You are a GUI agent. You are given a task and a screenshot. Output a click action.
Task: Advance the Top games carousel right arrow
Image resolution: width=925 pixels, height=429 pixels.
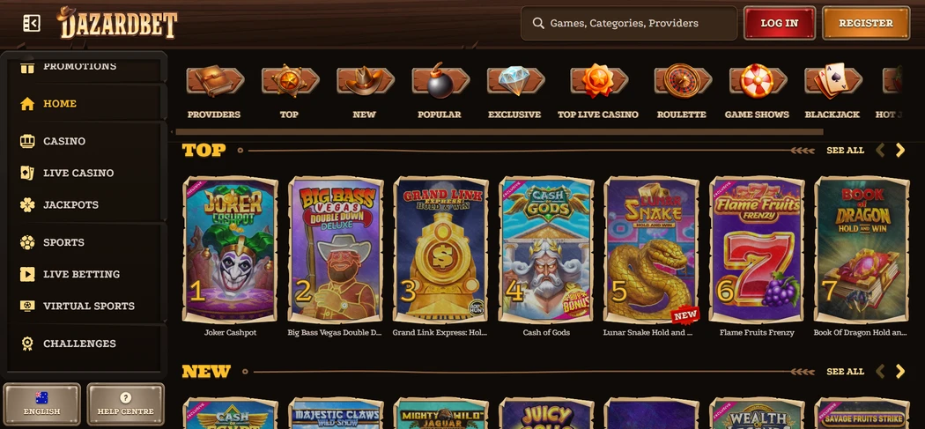tap(900, 150)
